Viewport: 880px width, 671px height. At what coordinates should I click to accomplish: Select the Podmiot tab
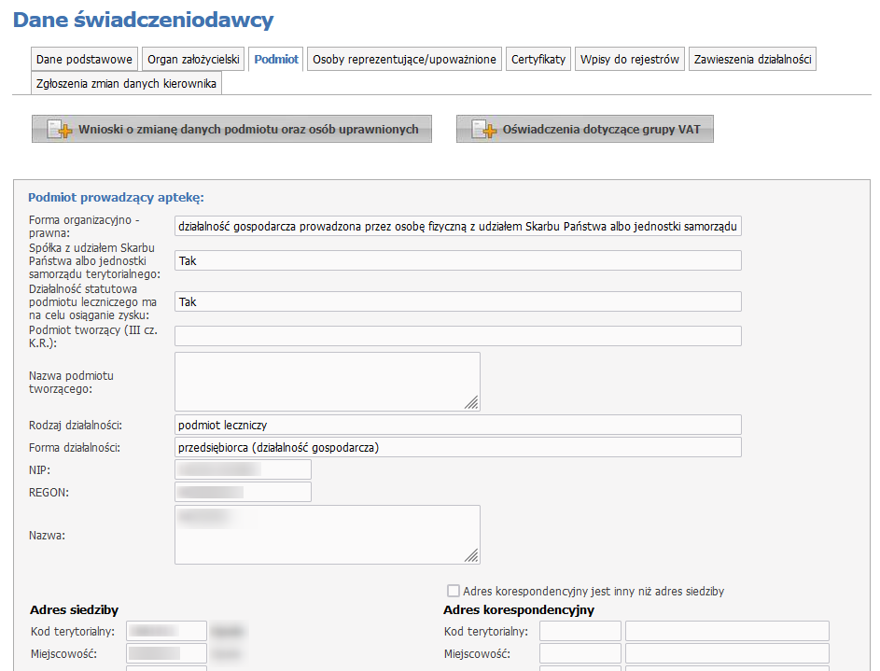pos(276,59)
